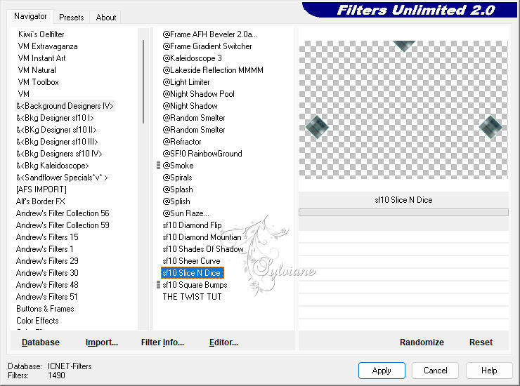Viewport: 520px width, 386px height.
Task: Click the filter preview thumbnail
Action: [403, 109]
